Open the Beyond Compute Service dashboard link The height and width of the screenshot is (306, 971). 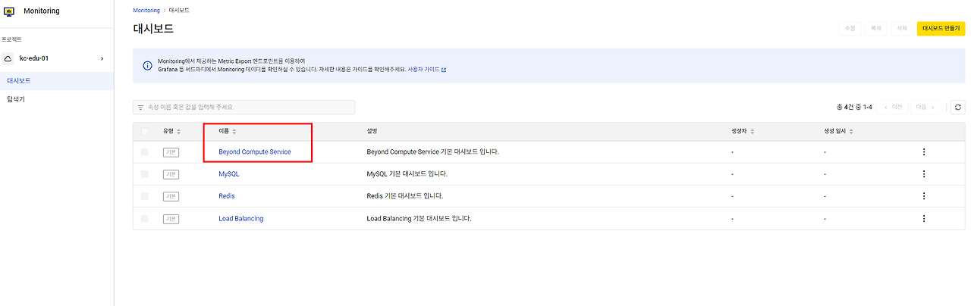point(254,152)
